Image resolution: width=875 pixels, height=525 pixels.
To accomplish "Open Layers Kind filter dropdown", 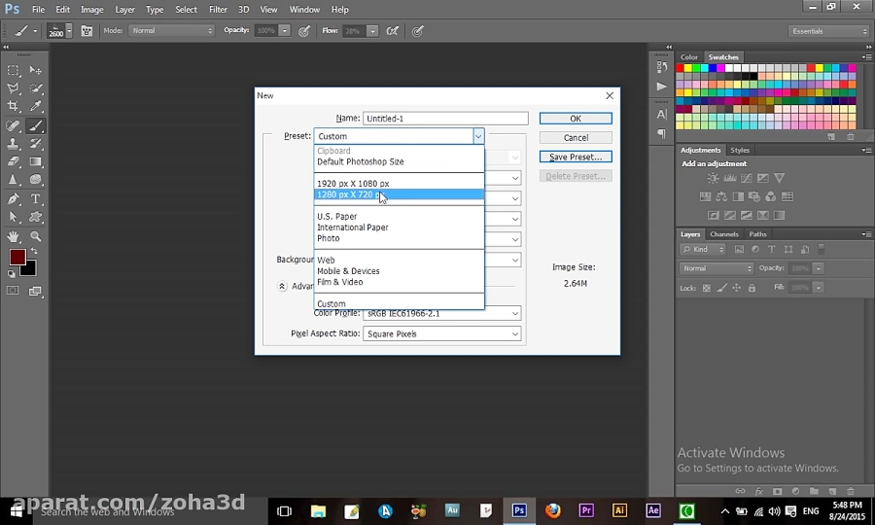I will click(703, 250).
